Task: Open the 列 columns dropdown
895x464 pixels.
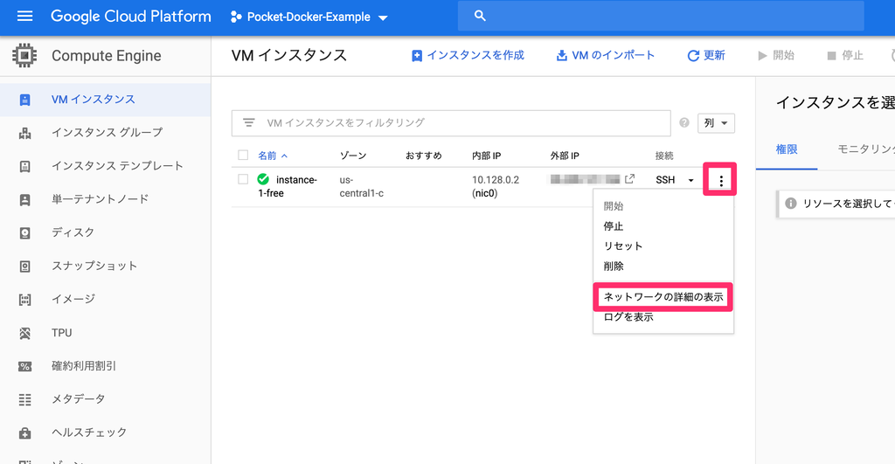Action: click(x=716, y=123)
